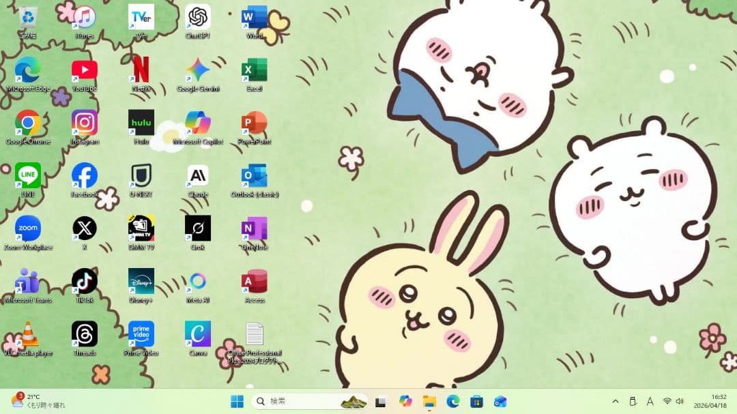The width and height of the screenshot is (737, 414).
Task: Open the volume speaker tray icon
Action: [680, 401]
